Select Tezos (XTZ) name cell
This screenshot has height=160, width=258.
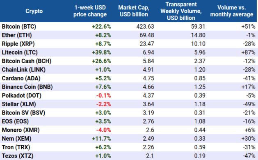click(18, 156)
